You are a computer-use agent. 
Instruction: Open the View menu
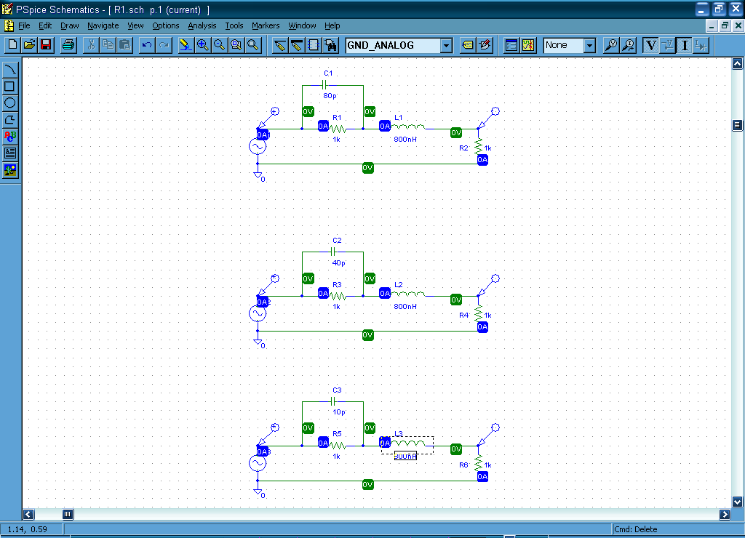click(135, 25)
